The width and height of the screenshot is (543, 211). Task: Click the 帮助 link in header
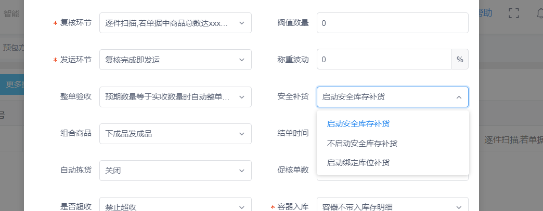coord(485,13)
